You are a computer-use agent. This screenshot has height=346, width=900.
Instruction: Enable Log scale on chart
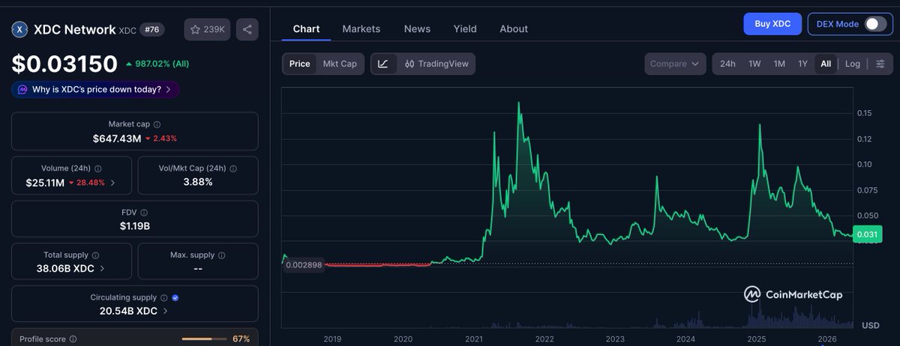tap(853, 64)
